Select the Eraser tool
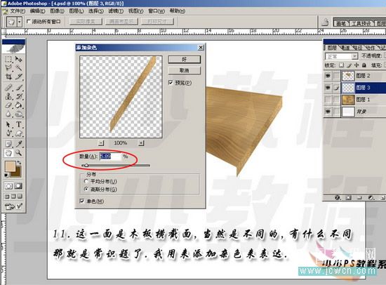Image resolution: width=386 pixels, height=285 pixels. tap(8, 105)
